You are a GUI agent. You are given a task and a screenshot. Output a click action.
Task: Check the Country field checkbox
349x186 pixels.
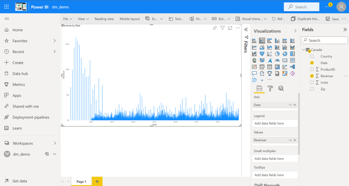(x=312, y=57)
